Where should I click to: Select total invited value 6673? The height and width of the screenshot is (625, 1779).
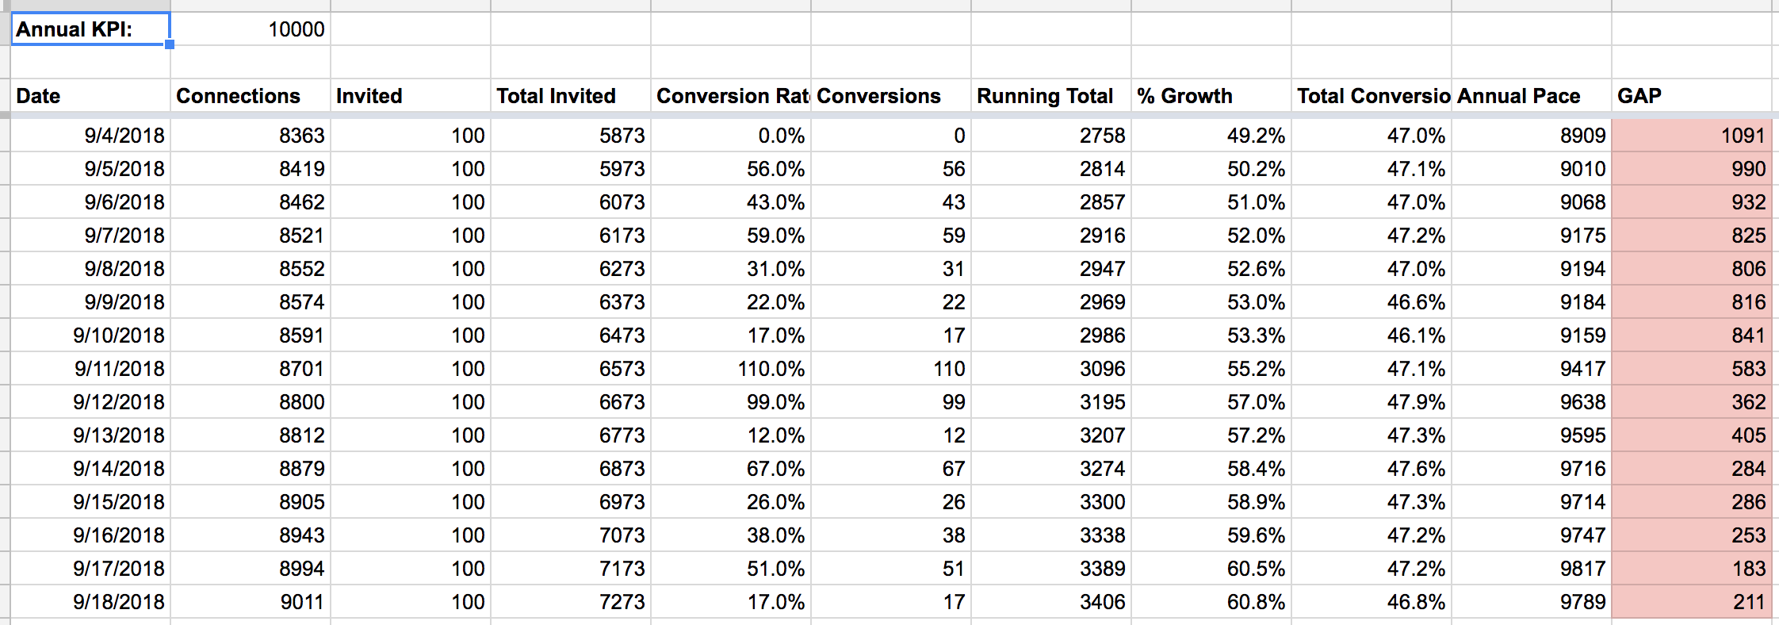click(571, 402)
